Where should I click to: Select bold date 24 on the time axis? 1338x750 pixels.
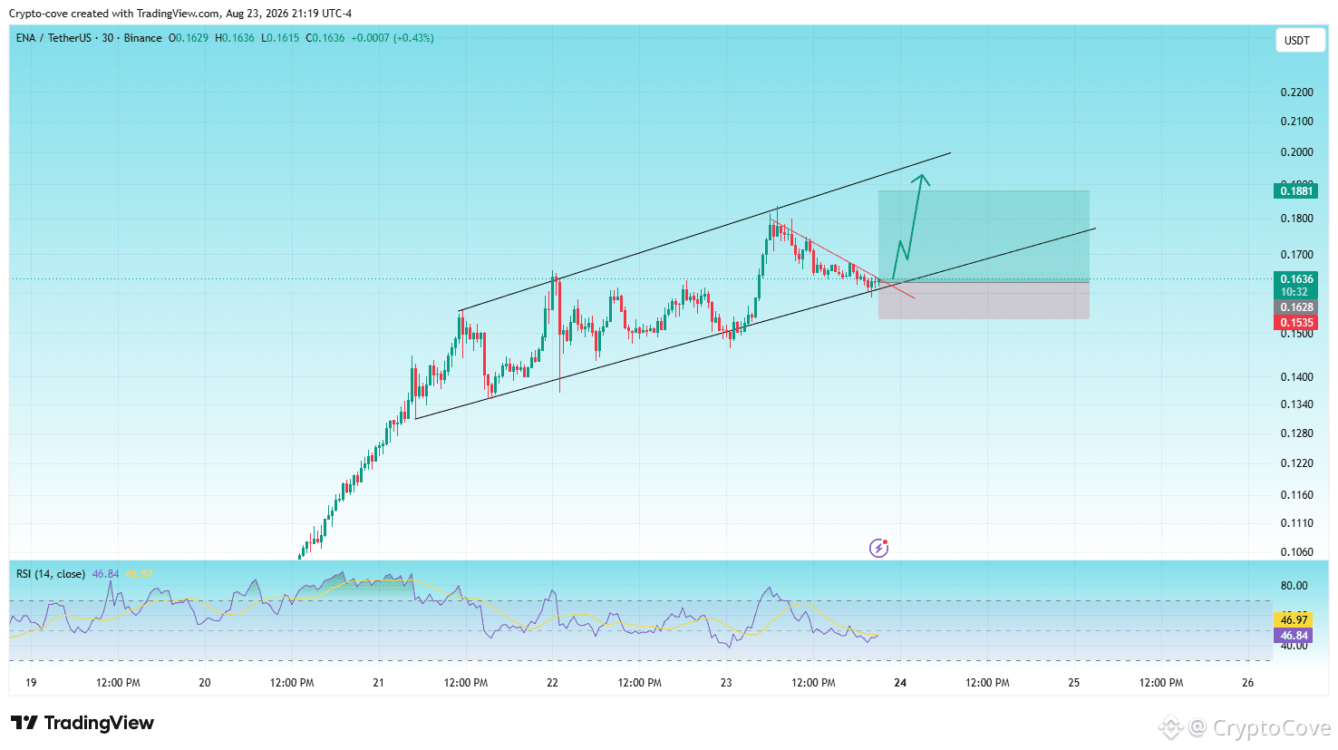pyautogui.click(x=900, y=683)
